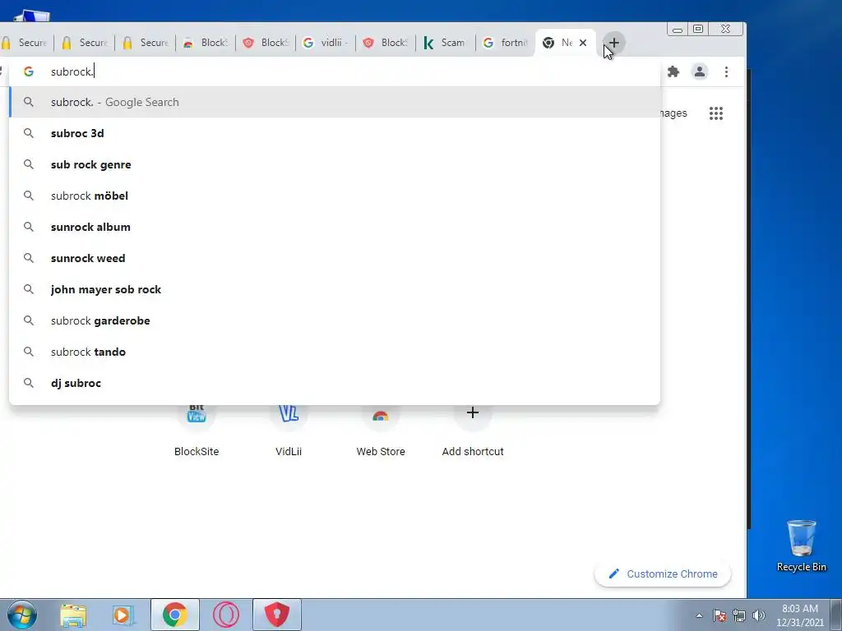The image size is (842, 631).
Task: Pick the 'sunrock album' suggestion
Action: [x=335, y=227]
